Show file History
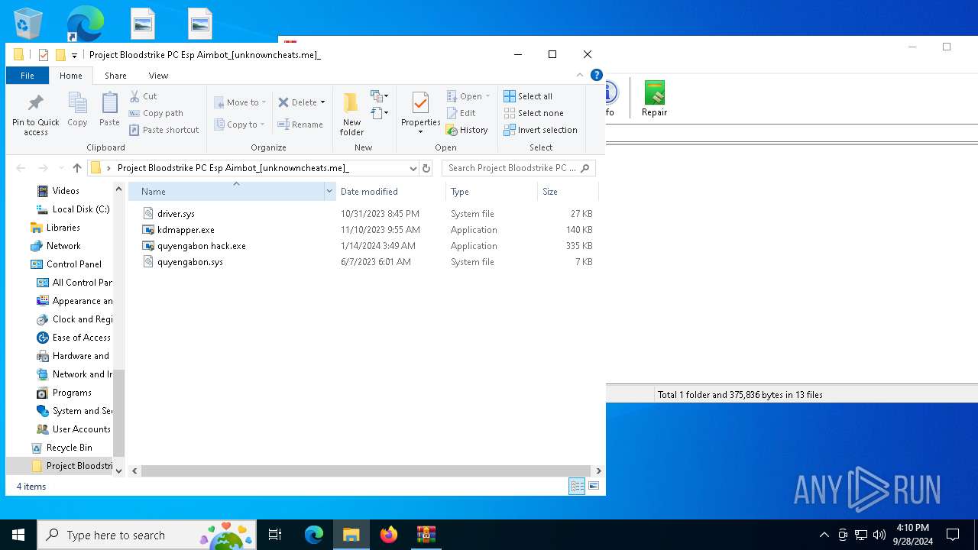The image size is (978, 550). (467, 130)
